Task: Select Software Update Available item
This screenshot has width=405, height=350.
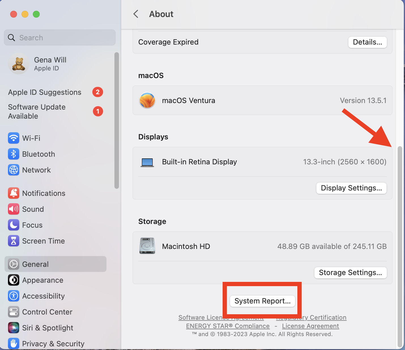Action: click(56, 112)
